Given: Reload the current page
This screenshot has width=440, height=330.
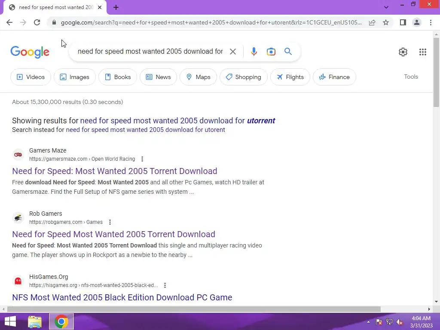Looking at the screenshot, I should 37,22.
